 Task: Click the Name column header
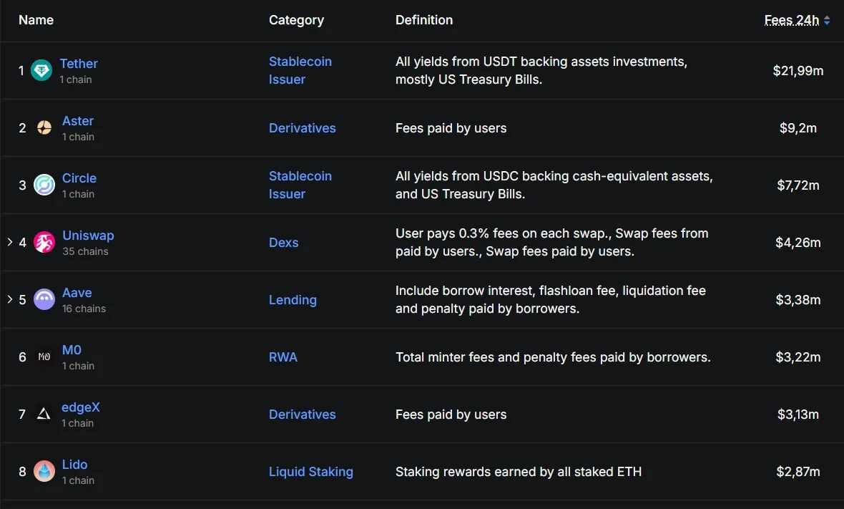[36, 20]
